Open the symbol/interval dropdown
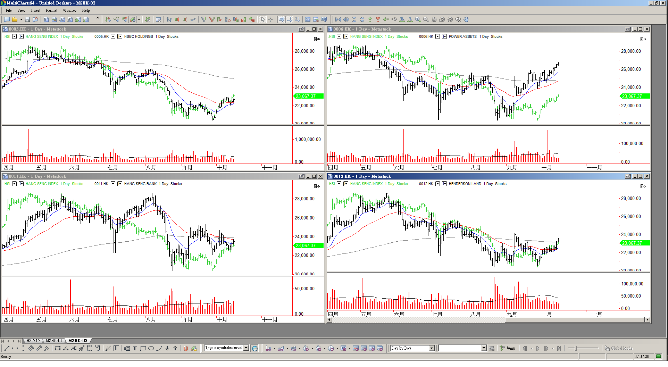Image resolution: width=668 pixels, height=367 pixels. coord(246,348)
